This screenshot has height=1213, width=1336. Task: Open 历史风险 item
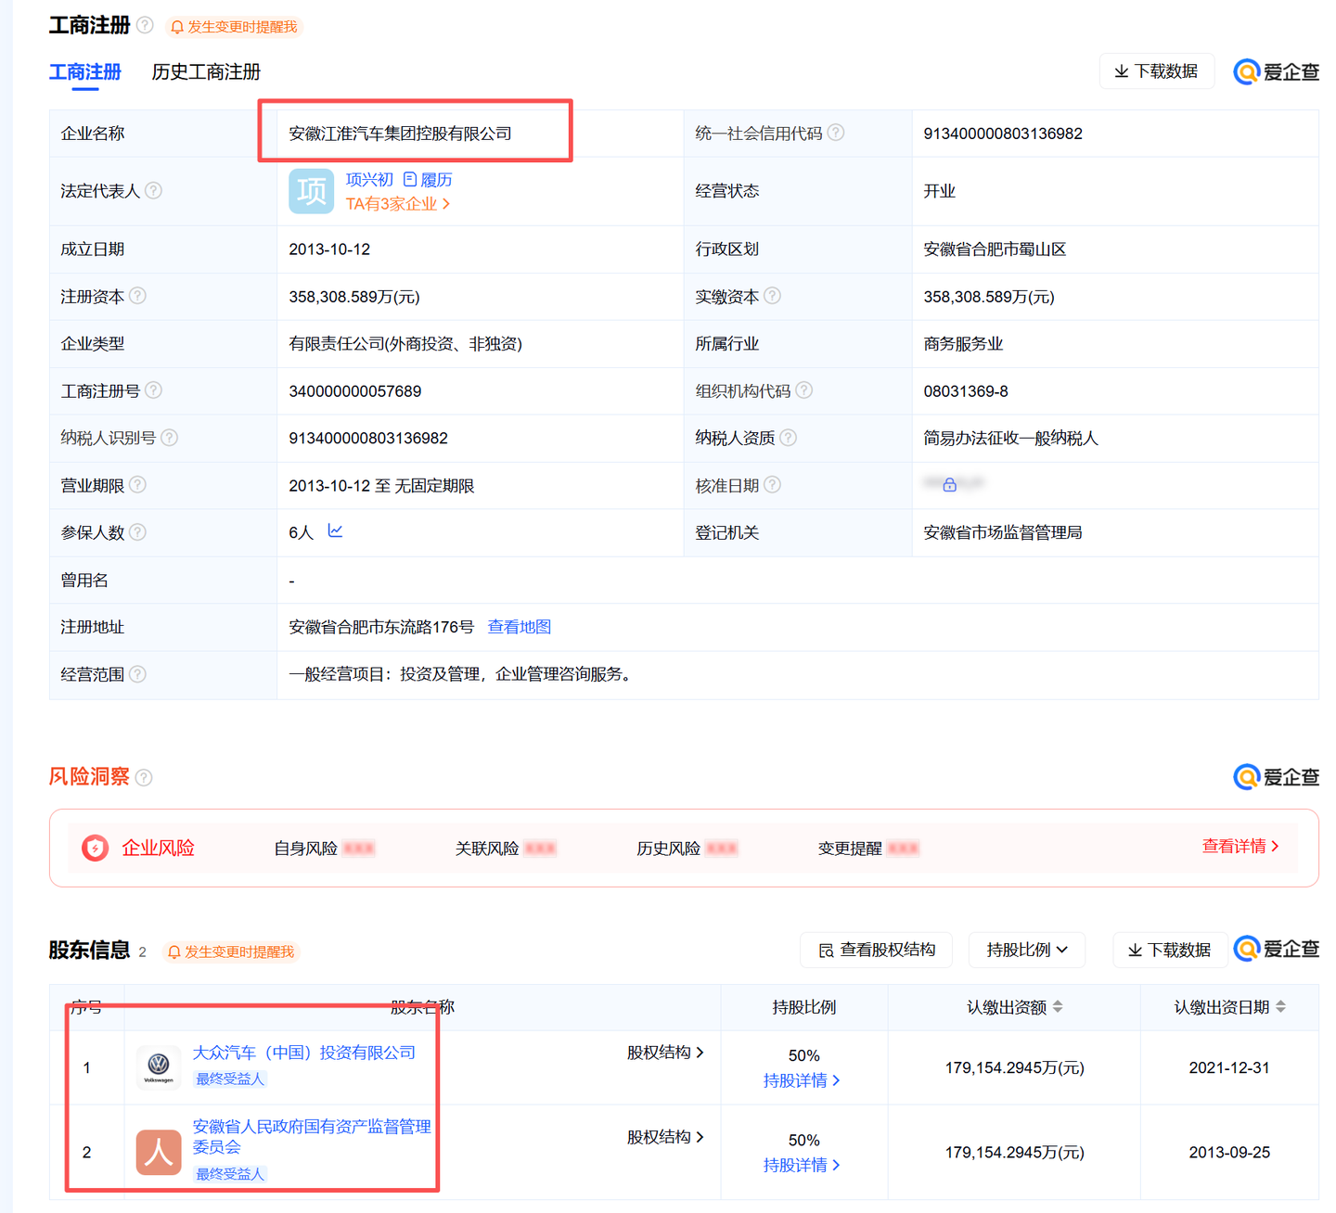(687, 849)
